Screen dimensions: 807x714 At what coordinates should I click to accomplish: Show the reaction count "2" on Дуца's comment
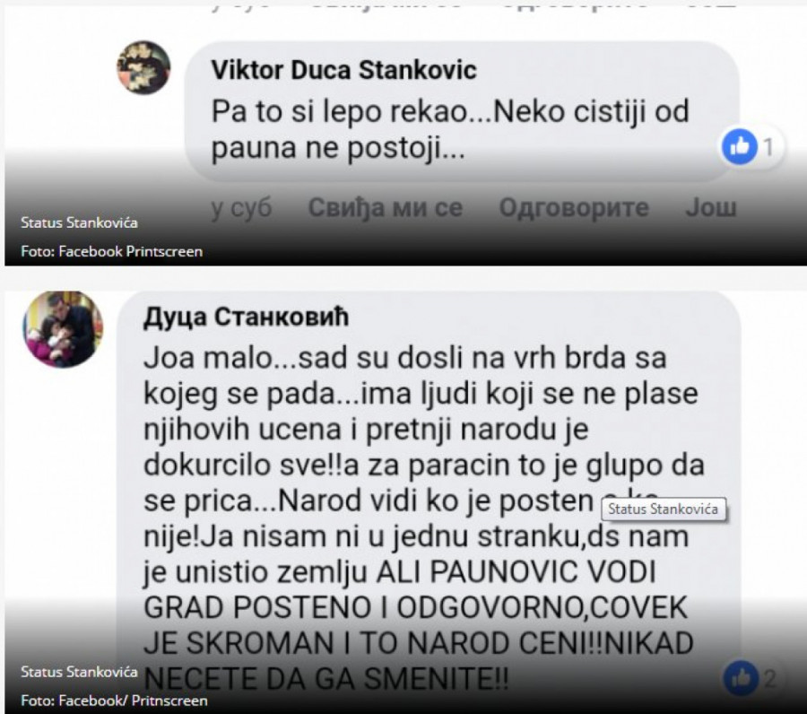pos(769,679)
